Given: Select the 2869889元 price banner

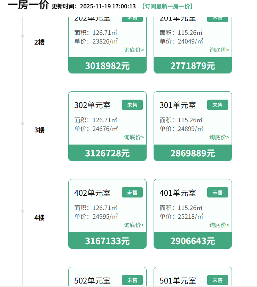Looking at the screenshot, I should (x=193, y=153).
